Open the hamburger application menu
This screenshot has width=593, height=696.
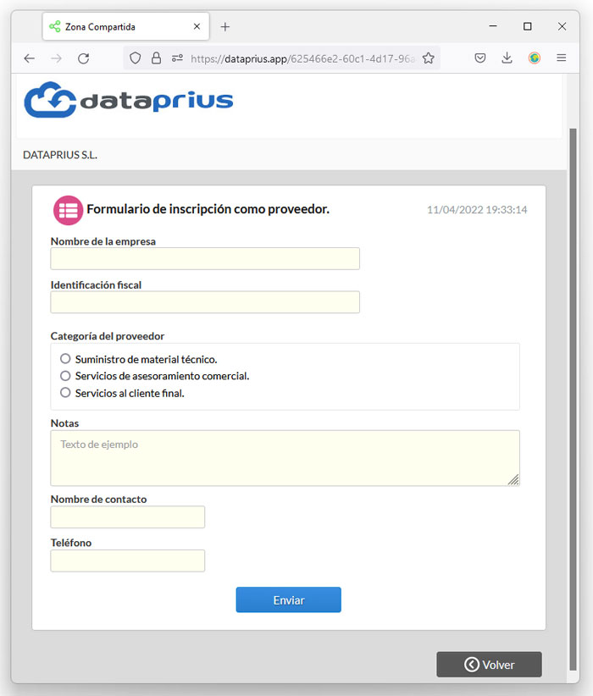pyautogui.click(x=562, y=58)
